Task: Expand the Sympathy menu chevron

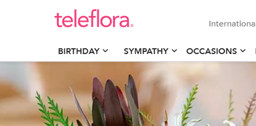Action: pos(174,51)
